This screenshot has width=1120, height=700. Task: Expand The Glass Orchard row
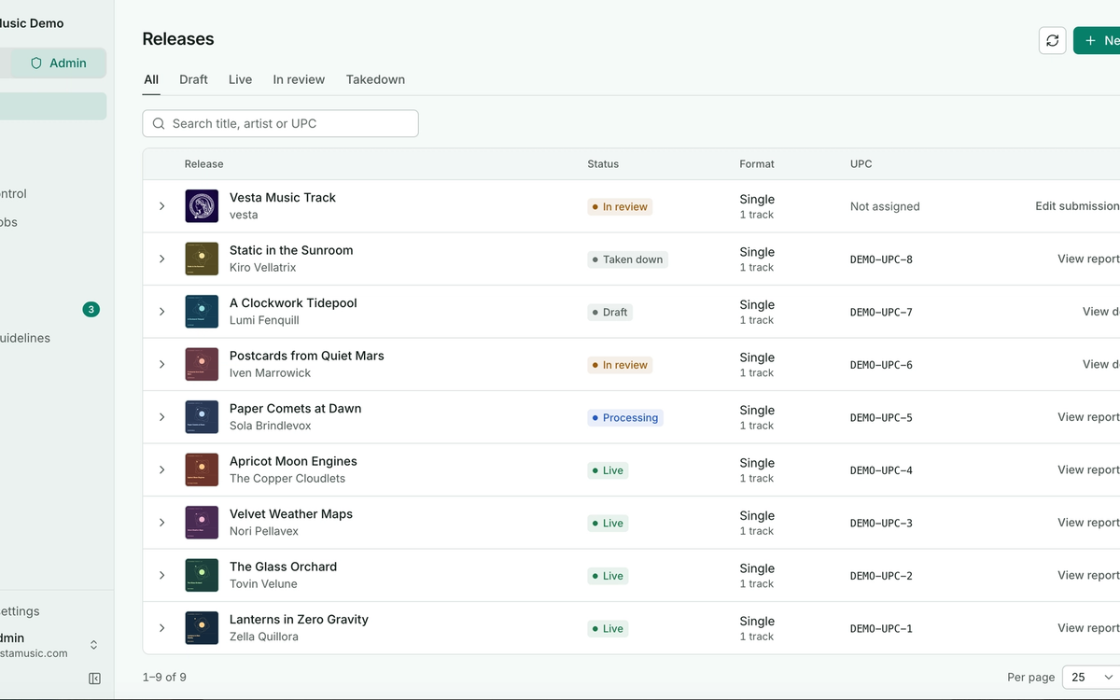tap(161, 575)
